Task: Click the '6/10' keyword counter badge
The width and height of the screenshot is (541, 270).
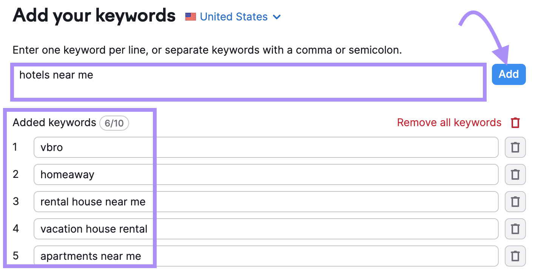Action: (x=114, y=123)
